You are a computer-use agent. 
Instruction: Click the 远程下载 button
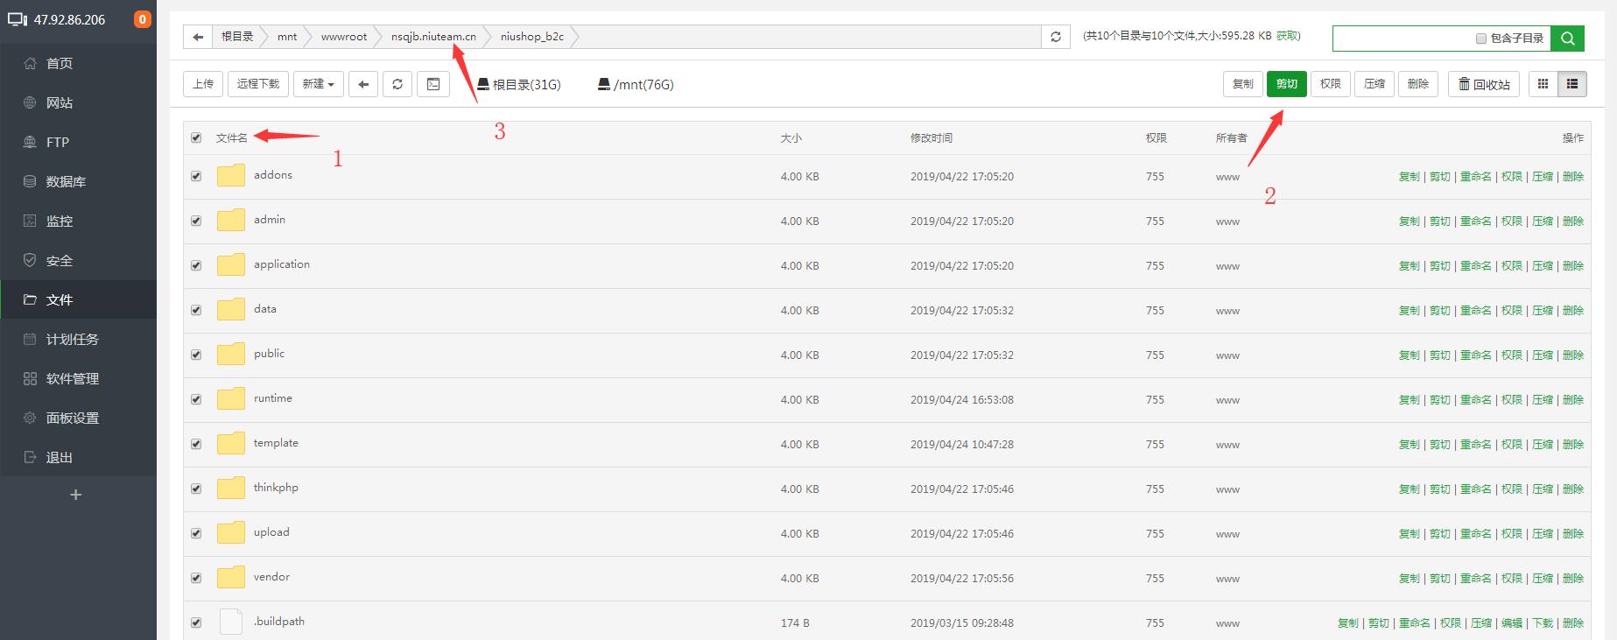click(258, 84)
